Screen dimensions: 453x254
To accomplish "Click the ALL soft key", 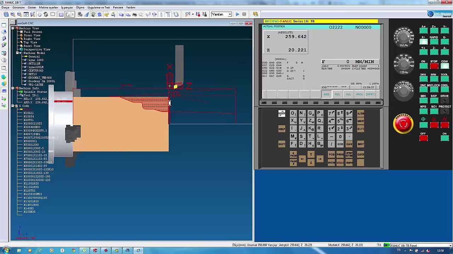I will [349, 94].
